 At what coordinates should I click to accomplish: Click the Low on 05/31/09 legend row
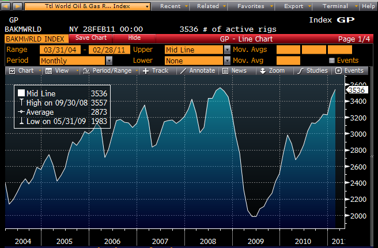point(63,121)
